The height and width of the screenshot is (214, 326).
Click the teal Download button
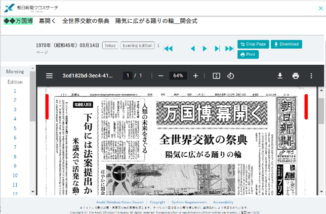pos(287,44)
